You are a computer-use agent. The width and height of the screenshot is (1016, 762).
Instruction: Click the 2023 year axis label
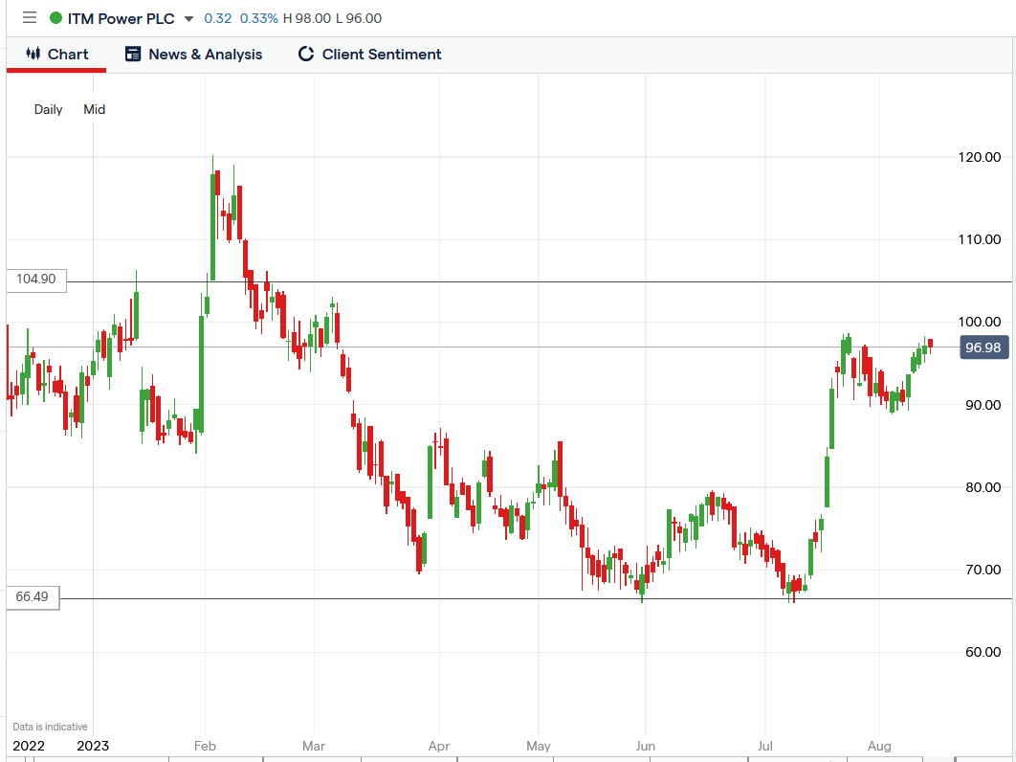93,746
